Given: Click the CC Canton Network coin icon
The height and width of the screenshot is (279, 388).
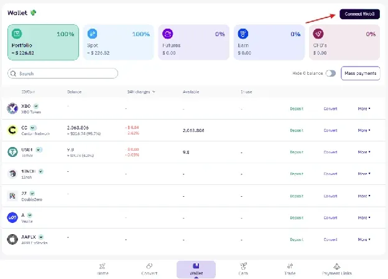Looking at the screenshot, I should pyautogui.click(x=12, y=130).
